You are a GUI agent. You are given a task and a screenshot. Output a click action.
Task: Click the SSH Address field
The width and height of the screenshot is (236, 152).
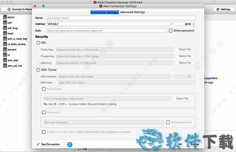click(x=114, y=77)
